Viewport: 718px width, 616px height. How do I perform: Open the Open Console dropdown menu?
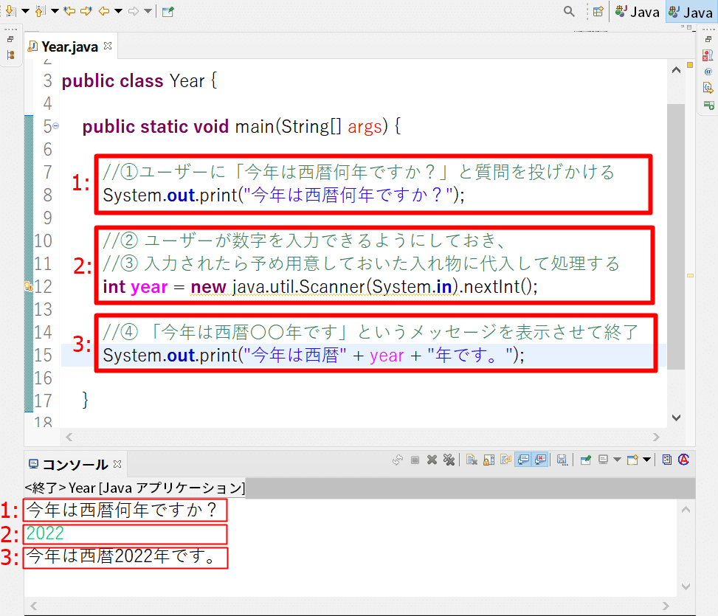coord(646,460)
